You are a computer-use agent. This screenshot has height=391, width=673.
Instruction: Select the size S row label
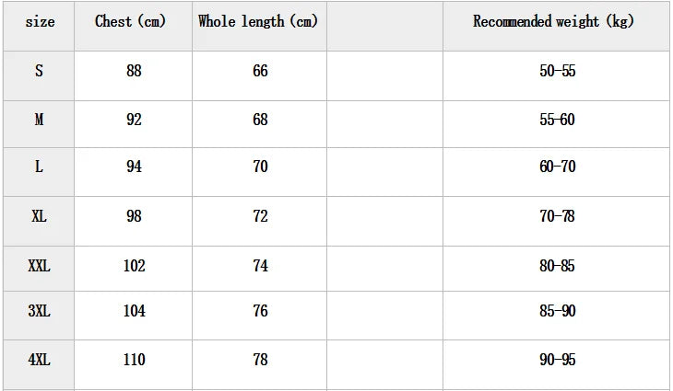(39, 71)
